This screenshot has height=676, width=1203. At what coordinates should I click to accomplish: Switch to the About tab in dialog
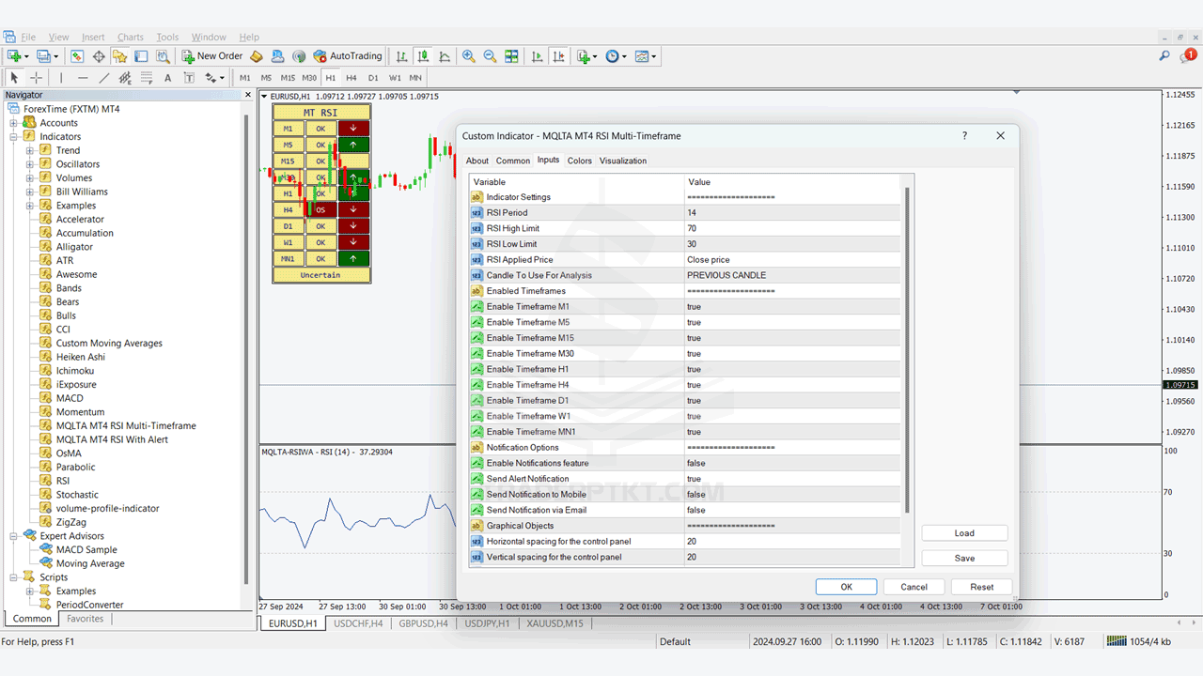[477, 161]
